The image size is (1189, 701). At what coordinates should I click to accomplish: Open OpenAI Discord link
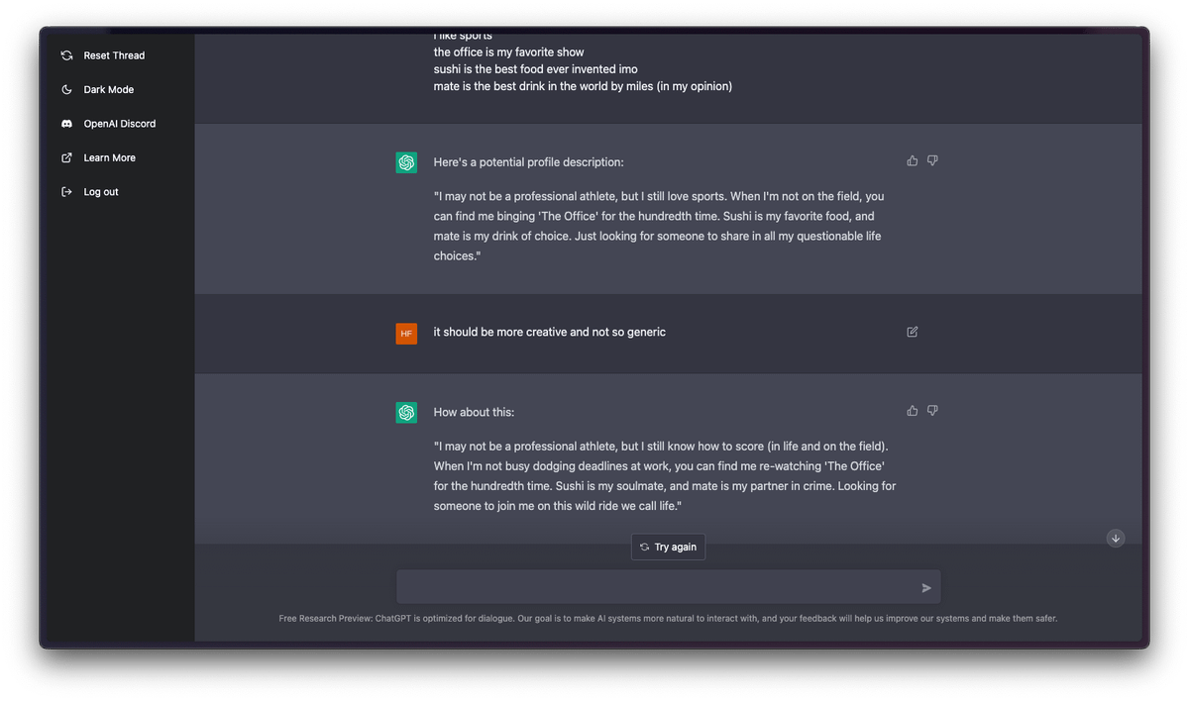(x=119, y=124)
